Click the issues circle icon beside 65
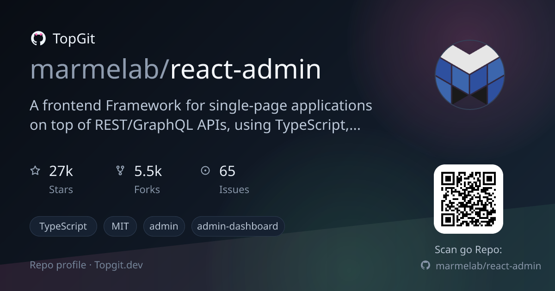Image resolution: width=555 pixels, height=291 pixels. 205,171
